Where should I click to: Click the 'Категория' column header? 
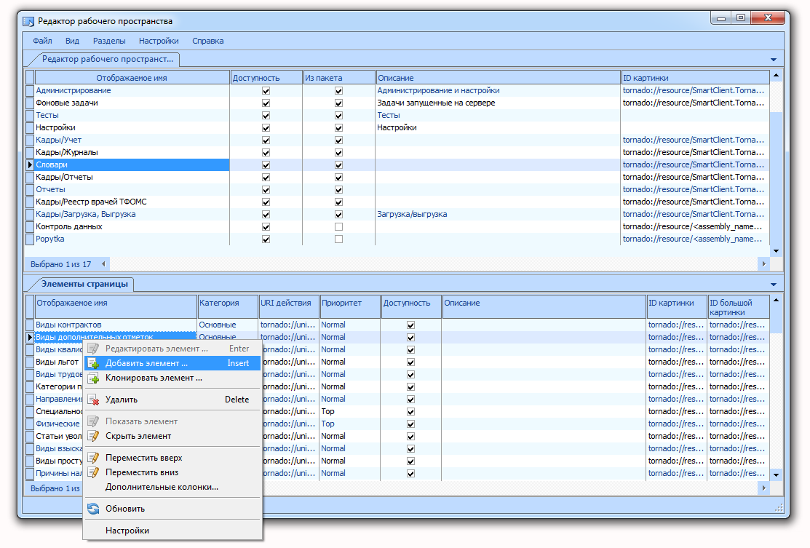(228, 306)
